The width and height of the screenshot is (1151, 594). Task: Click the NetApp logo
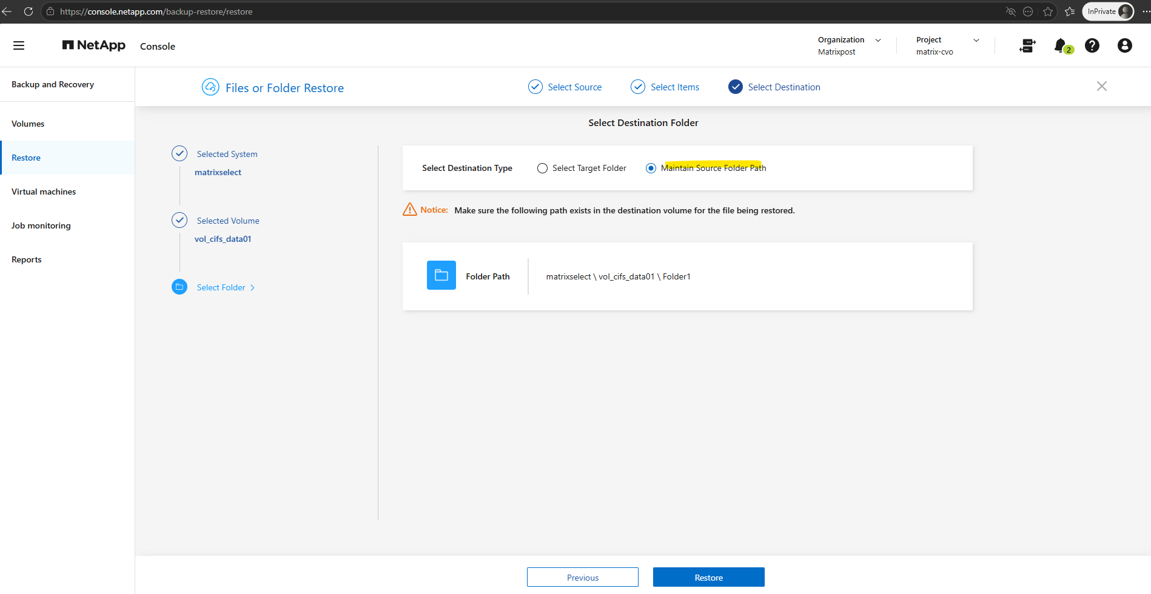[x=94, y=45]
